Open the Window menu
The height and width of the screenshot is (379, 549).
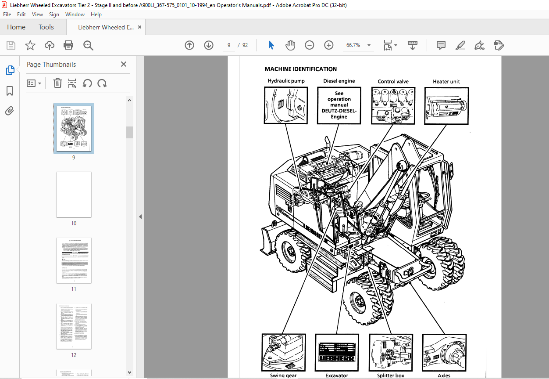(x=75, y=14)
